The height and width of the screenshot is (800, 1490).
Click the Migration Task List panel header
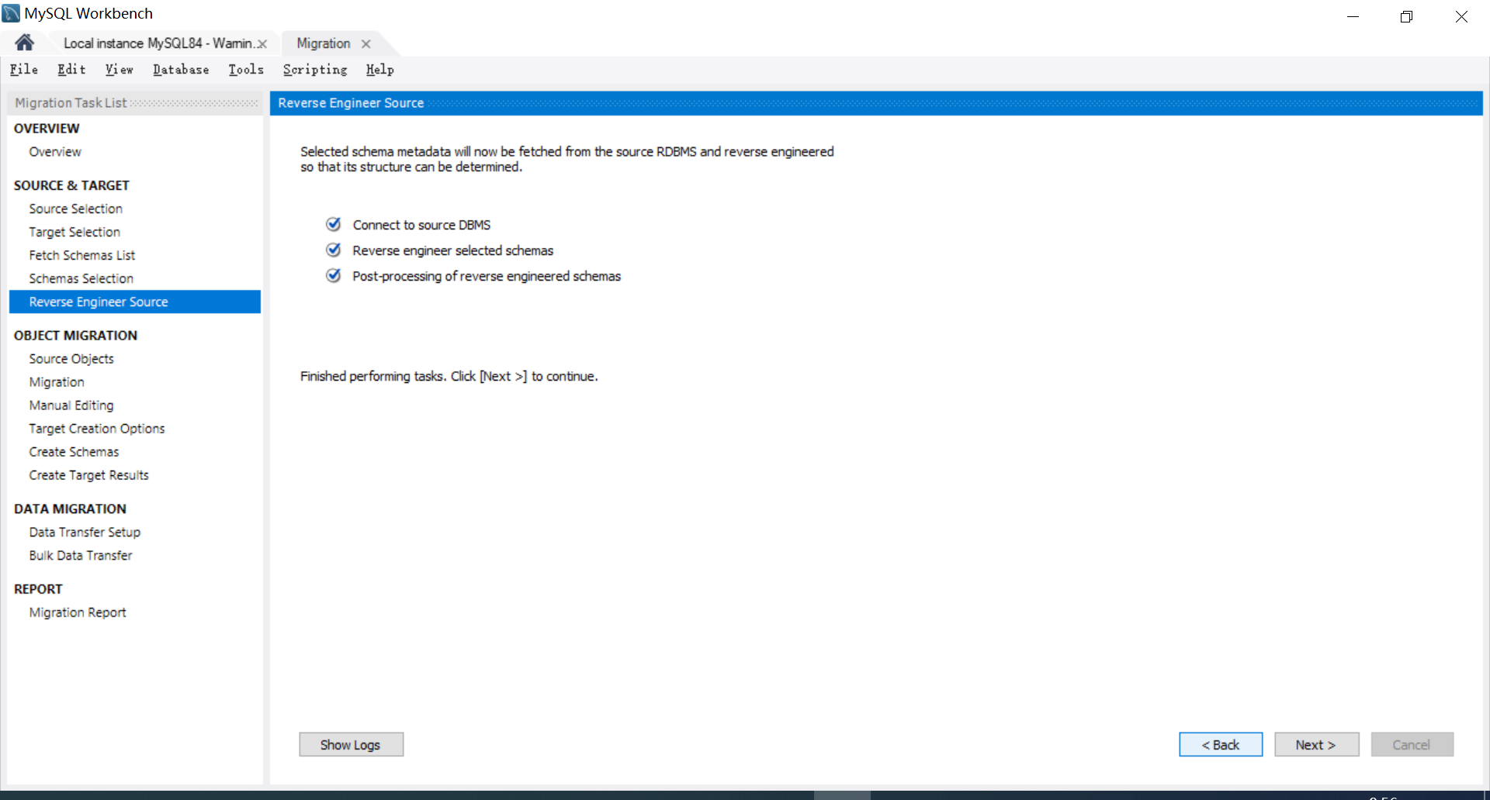pos(135,103)
